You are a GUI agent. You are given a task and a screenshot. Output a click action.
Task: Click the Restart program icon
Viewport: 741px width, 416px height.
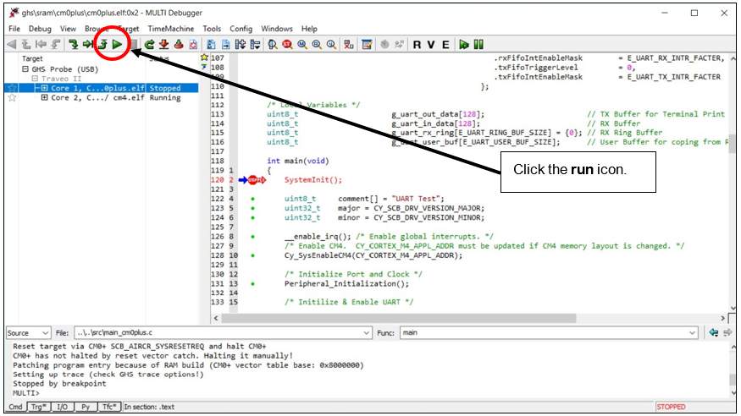(149, 44)
